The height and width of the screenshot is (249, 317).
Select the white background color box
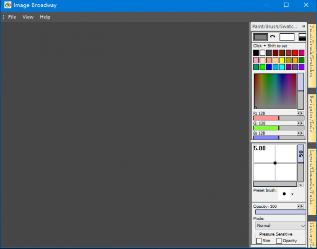tap(287, 37)
